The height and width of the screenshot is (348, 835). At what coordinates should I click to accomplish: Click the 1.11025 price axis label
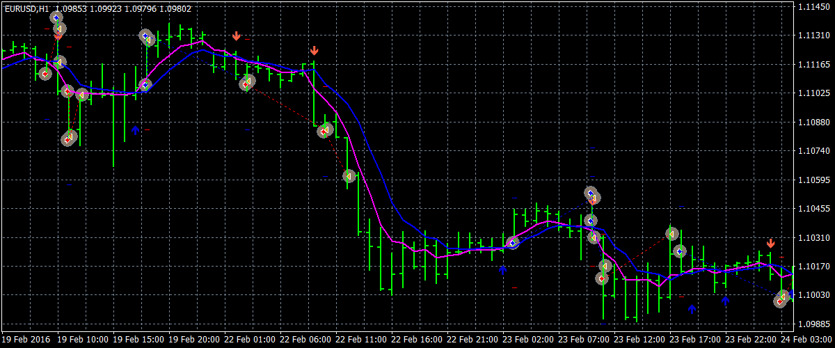(x=814, y=93)
